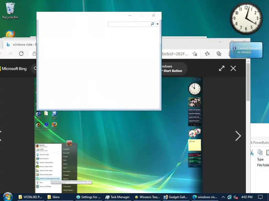
Task: Click the Edge address bar URL text
Action: (175, 54)
